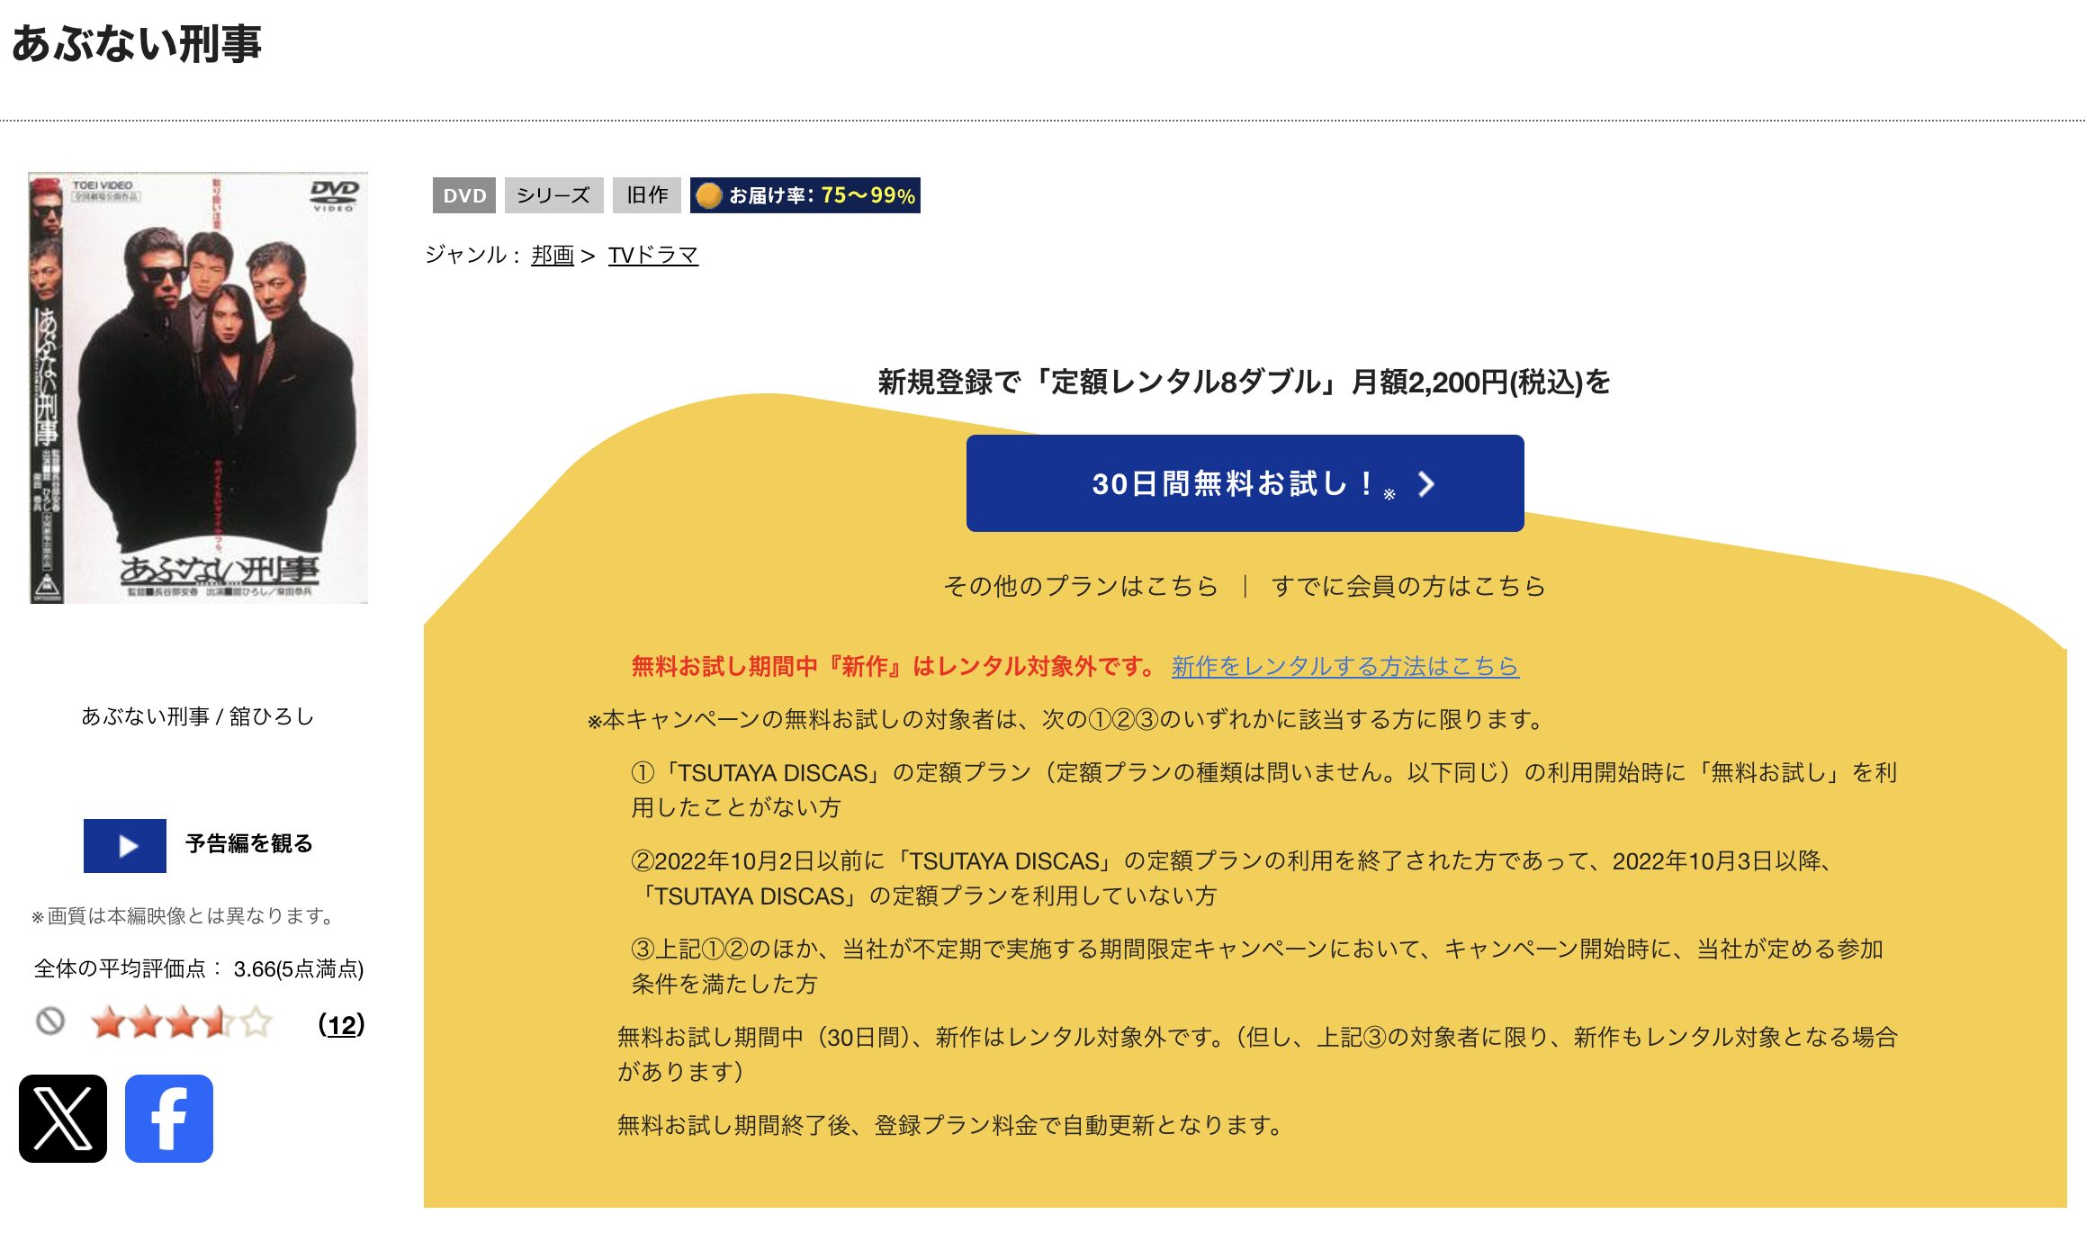Screen dimensions: 2086x1233
Task: Click the orange delivery-rate coin icon
Action: 709,195
